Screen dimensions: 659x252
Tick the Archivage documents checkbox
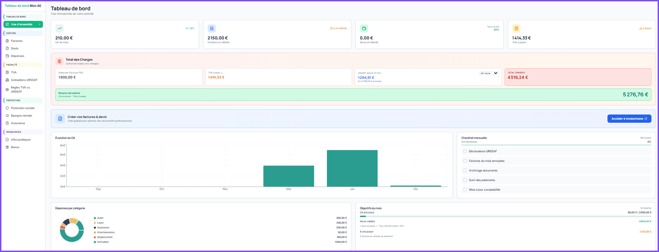point(465,170)
